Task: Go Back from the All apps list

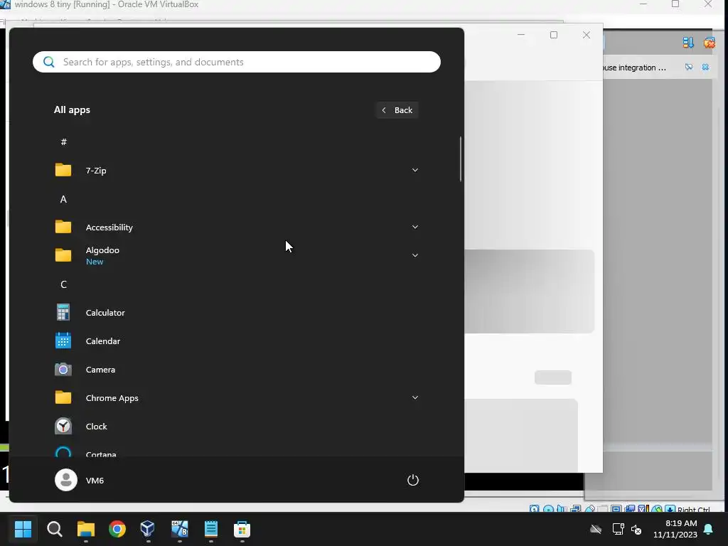Action: coord(397,110)
